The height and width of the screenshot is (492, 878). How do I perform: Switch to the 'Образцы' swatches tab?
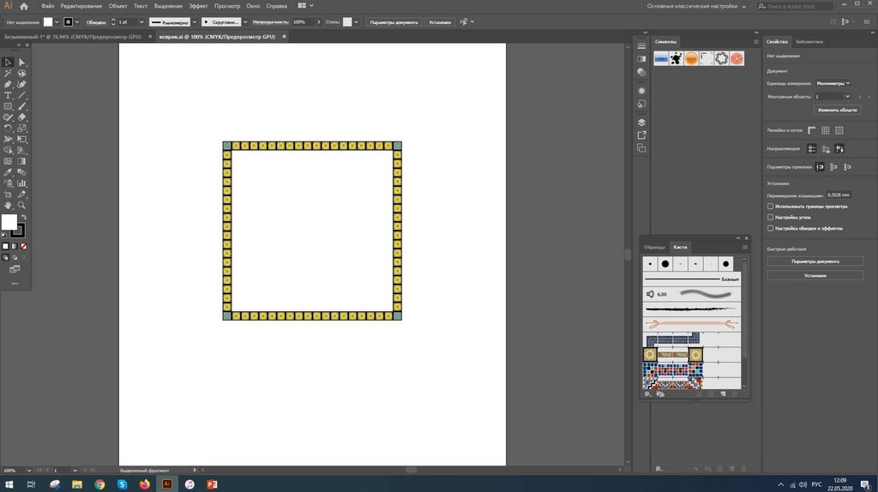[x=654, y=247]
